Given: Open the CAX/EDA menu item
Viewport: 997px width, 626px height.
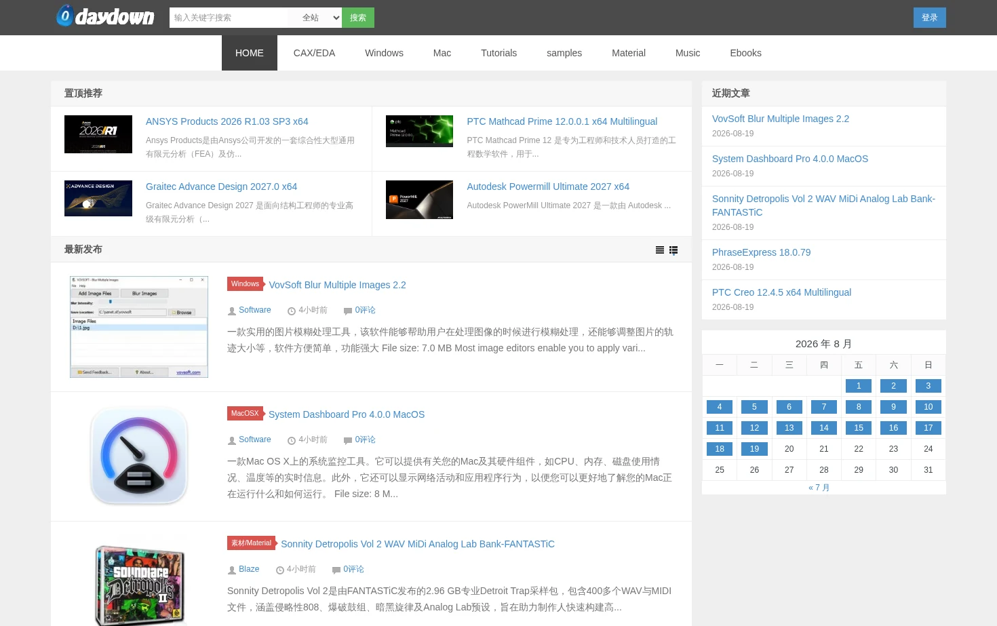Looking at the screenshot, I should tap(314, 53).
